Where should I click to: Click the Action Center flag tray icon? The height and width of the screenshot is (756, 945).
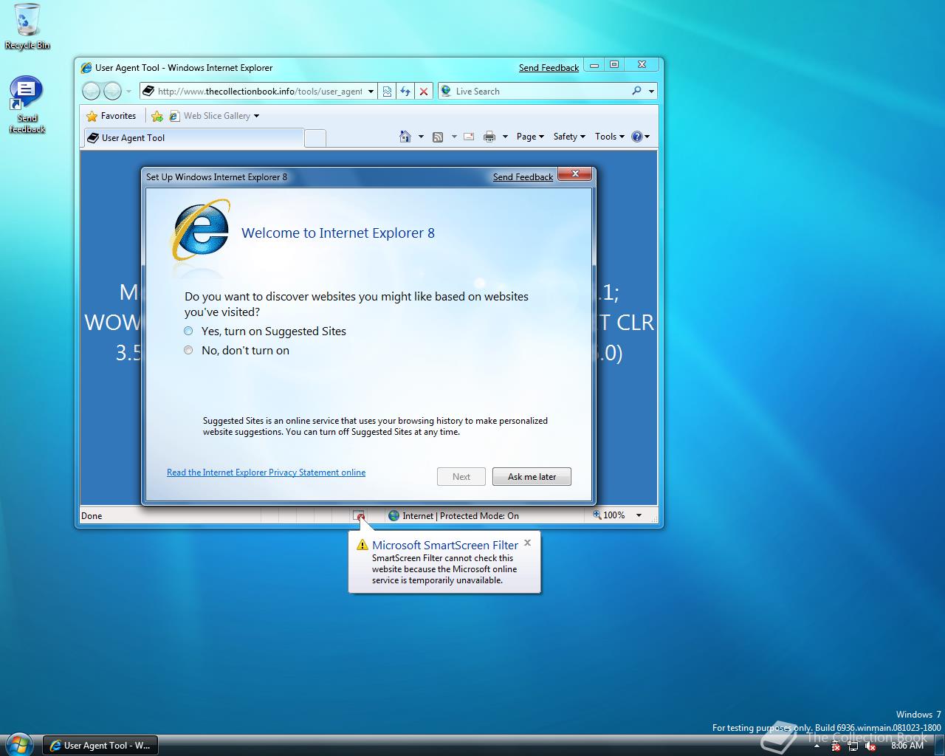836,746
